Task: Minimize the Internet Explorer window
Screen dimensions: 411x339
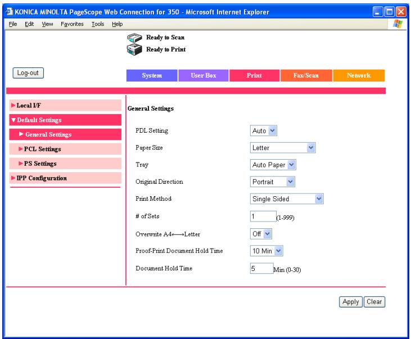Action: 378,12
